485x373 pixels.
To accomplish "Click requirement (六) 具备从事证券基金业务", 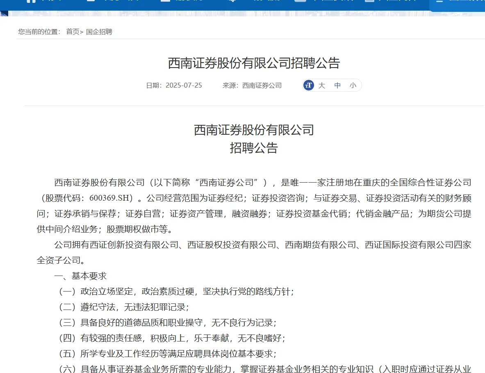I will coord(265,368).
